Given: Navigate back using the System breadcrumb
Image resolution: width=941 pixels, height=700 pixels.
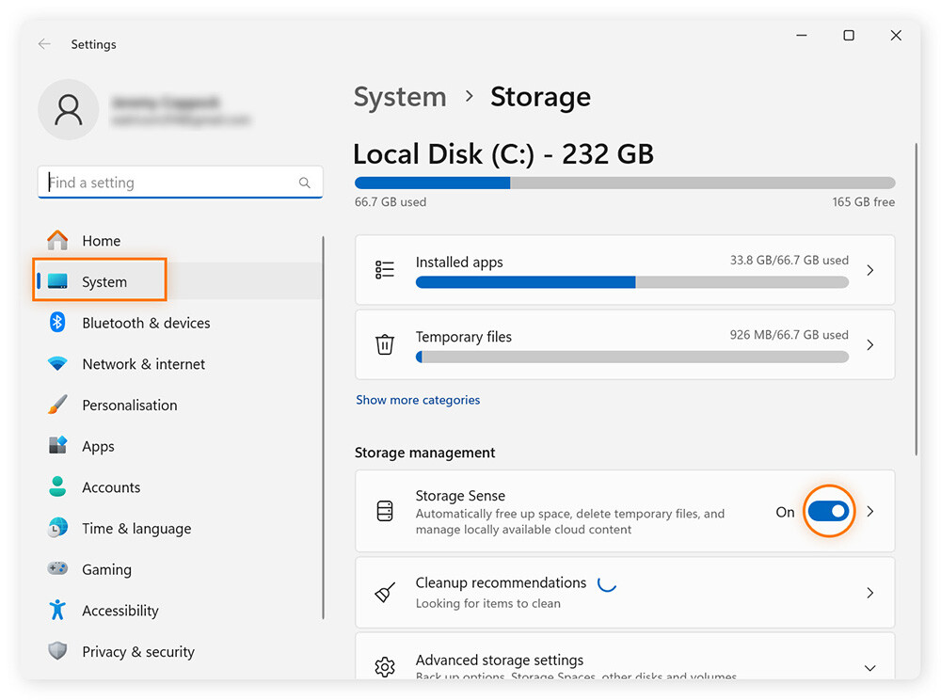Looking at the screenshot, I should (x=400, y=97).
